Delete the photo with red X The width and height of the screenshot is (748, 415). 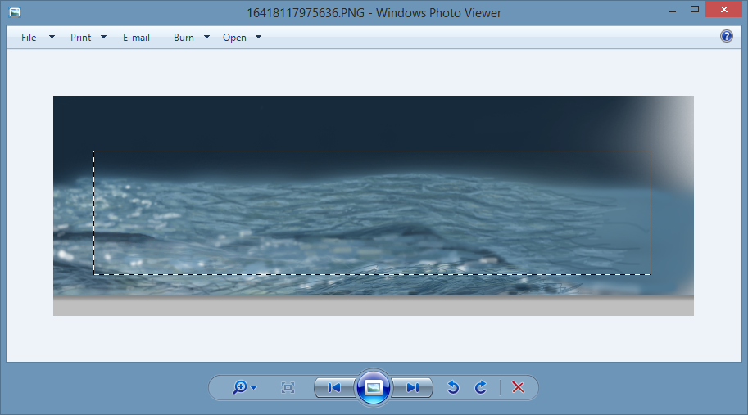tap(518, 388)
